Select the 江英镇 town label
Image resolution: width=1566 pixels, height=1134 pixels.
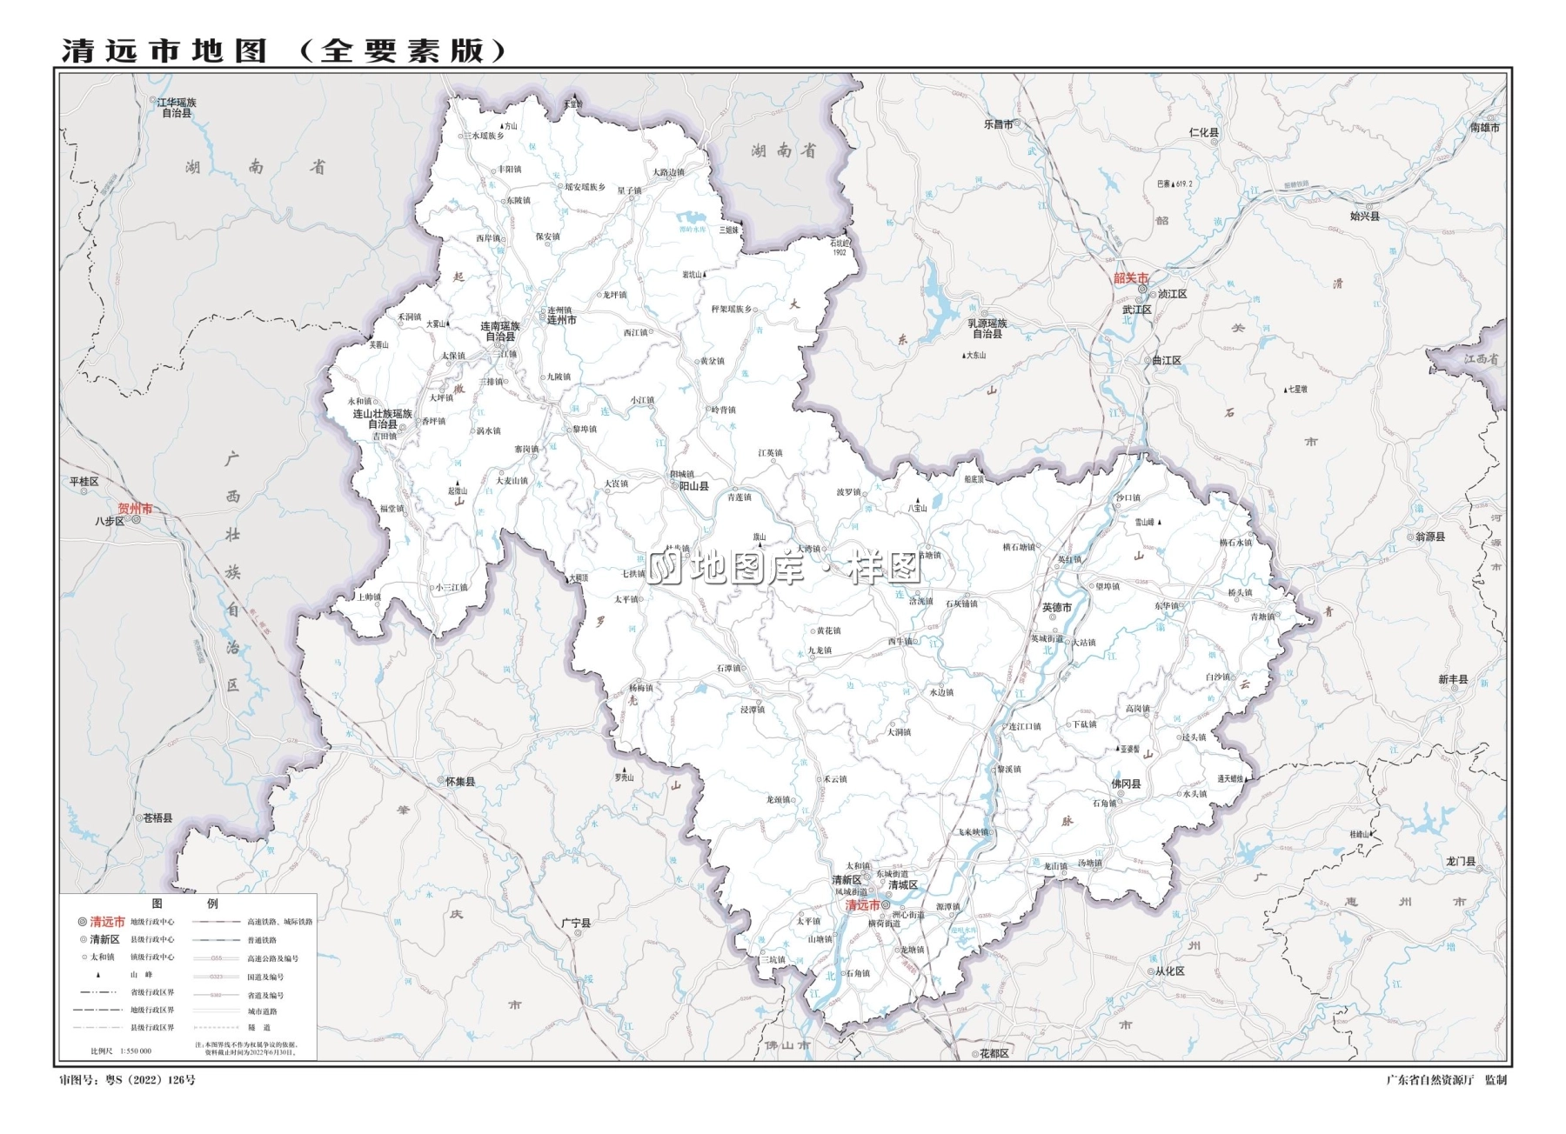(770, 452)
